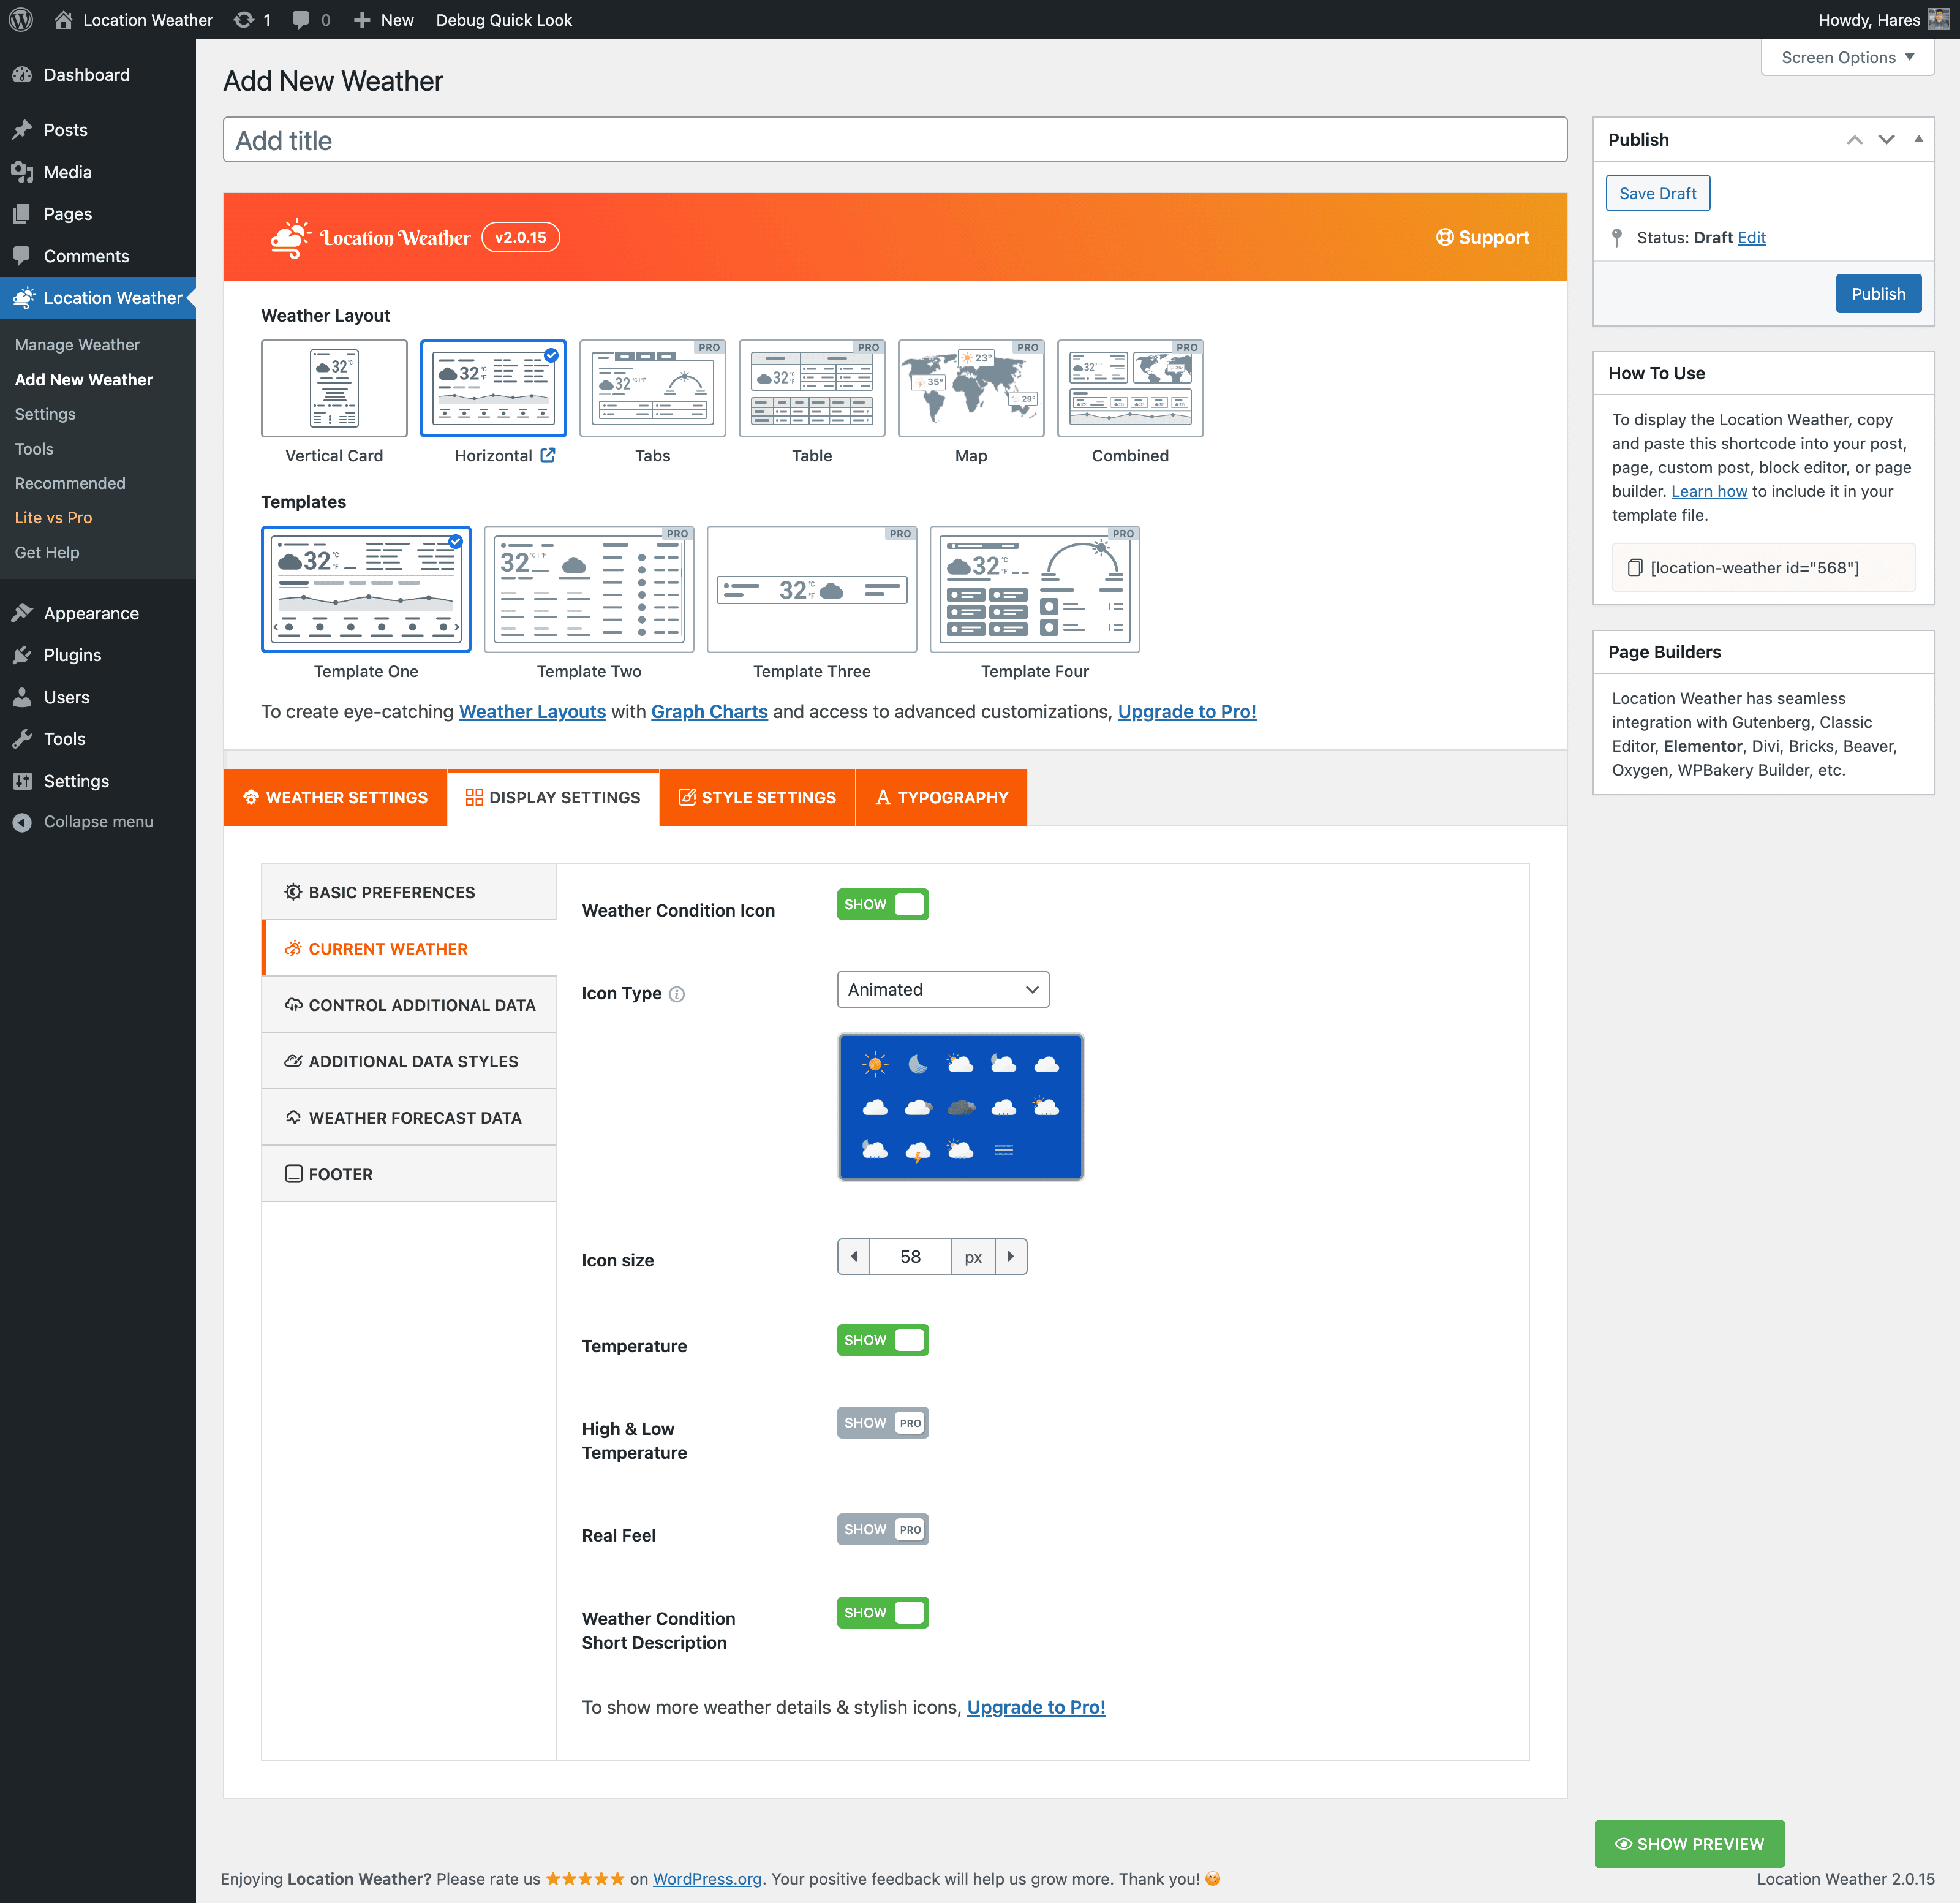Increase icon size with right arrow stepper
The image size is (1960, 1903).
pyautogui.click(x=1010, y=1255)
